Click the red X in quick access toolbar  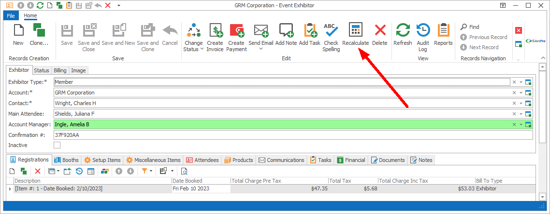[108, 5]
